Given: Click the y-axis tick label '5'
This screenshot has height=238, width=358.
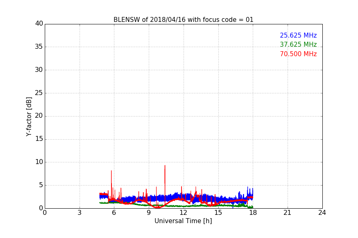Looking at the screenshot, I should tap(41, 185).
